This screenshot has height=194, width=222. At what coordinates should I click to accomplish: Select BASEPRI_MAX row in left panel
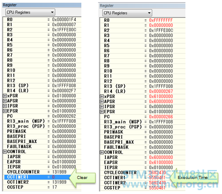click(x=42, y=142)
